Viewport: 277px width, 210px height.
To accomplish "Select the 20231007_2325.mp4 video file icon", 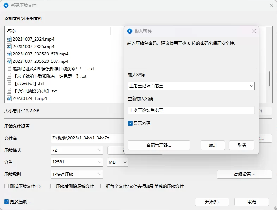I will click(9, 47).
